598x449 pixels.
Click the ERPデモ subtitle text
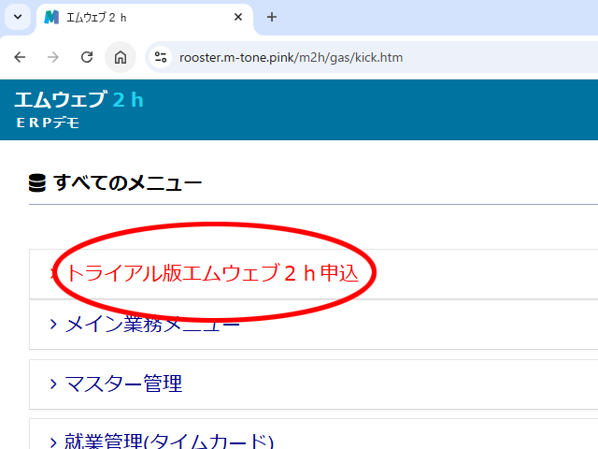coord(48,123)
